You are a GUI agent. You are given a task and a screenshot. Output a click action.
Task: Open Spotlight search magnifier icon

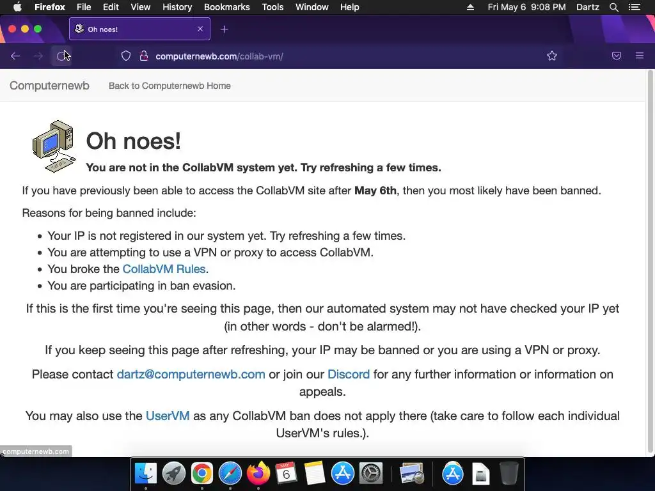click(x=613, y=7)
